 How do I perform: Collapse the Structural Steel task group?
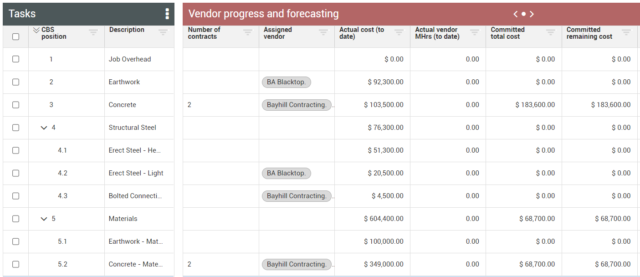(x=43, y=128)
